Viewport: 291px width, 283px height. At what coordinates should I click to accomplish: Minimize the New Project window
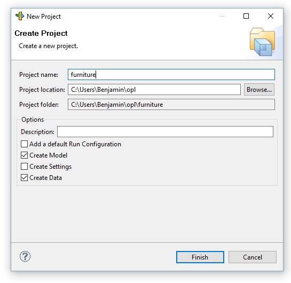pyautogui.click(x=222, y=16)
